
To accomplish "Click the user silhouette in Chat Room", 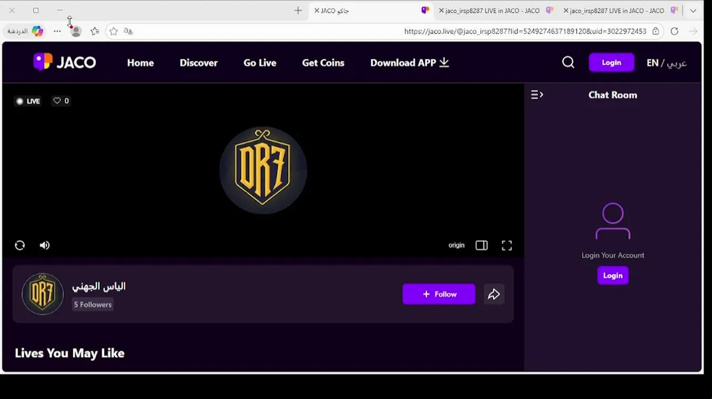I will pos(613,221).
